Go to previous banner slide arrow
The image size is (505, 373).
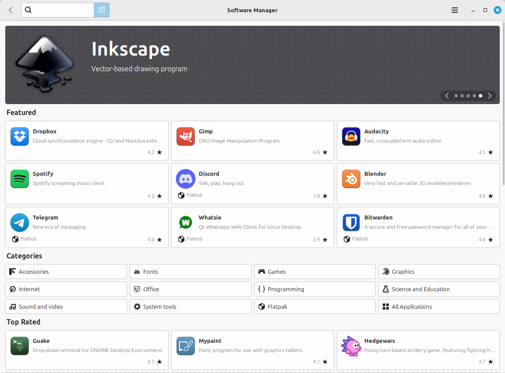pyautogui.click(x=447, y=96)
